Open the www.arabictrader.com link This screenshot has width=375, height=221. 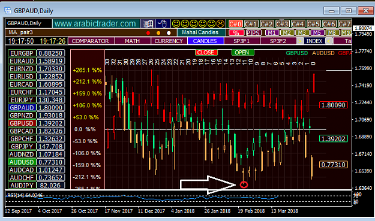(95, 24)
